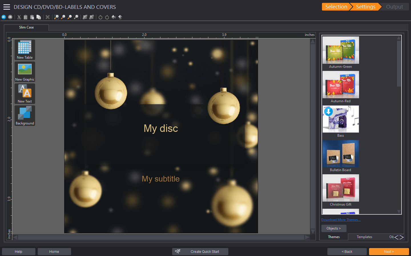The width and height of the screenshot is (411, 256).
Task: Click the Delete object icon
Action: point(47,17)
